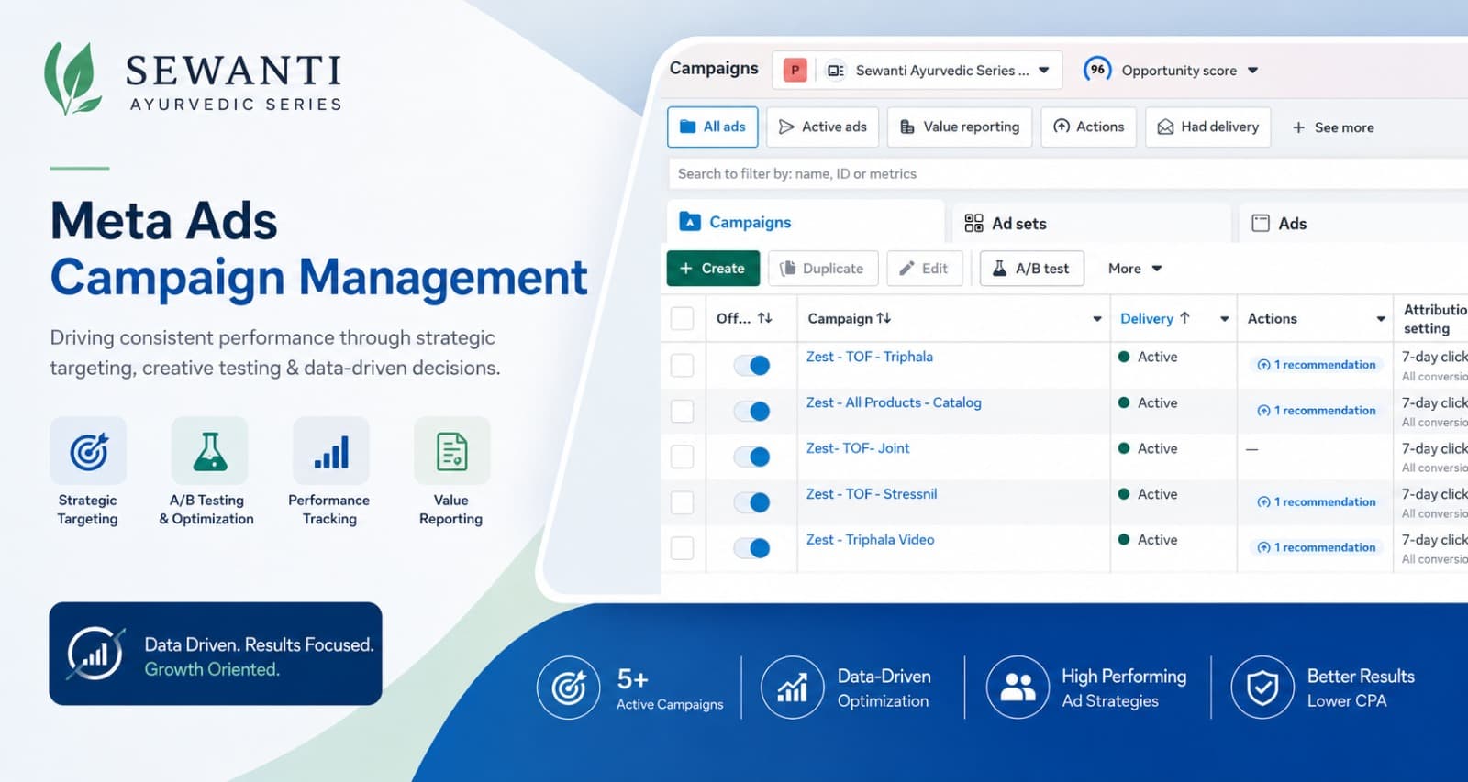The image size is (1468, 782).
Task: Click the Campaigns page title
Action: pos(714,68)
